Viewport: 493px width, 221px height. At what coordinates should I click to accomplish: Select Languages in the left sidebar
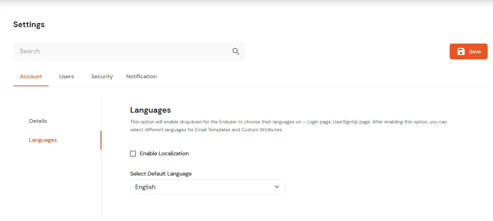tap(43, 140)
